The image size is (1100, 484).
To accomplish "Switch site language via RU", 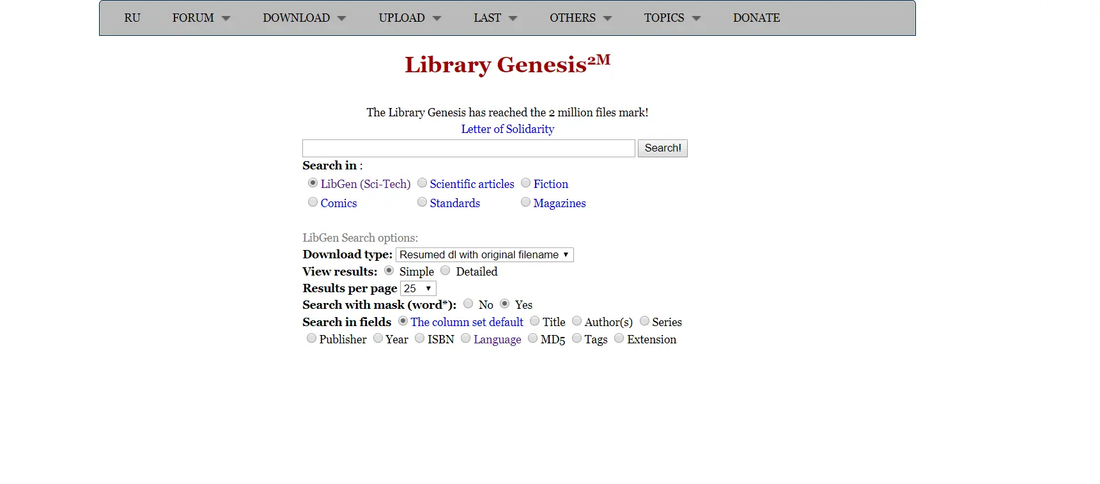I will (132, 18).
